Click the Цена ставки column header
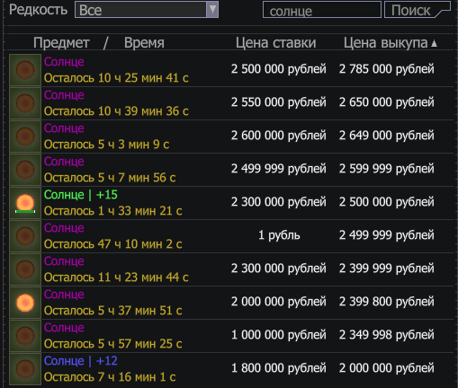 (275, 43)
